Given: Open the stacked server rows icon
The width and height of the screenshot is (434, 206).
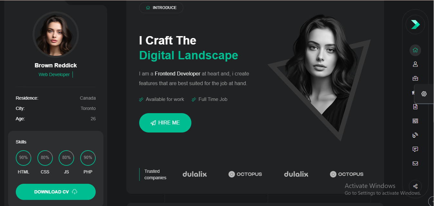Looking at the screenshot, I should pos(415,121).
